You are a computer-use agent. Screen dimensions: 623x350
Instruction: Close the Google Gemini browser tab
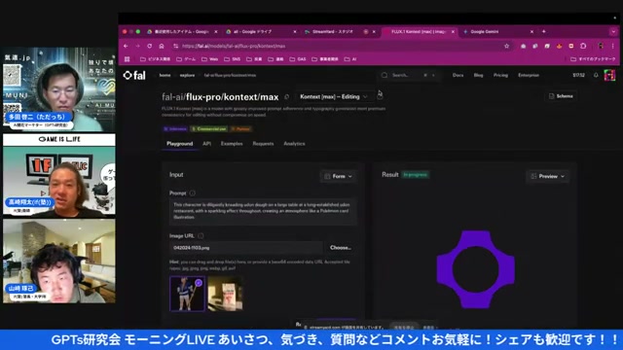531,32
